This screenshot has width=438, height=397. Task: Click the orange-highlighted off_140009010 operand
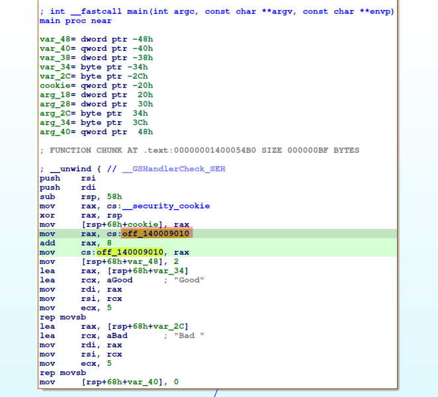click(156, 234)
